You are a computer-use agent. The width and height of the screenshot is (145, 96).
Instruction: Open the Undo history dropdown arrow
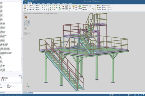point(31,1)
